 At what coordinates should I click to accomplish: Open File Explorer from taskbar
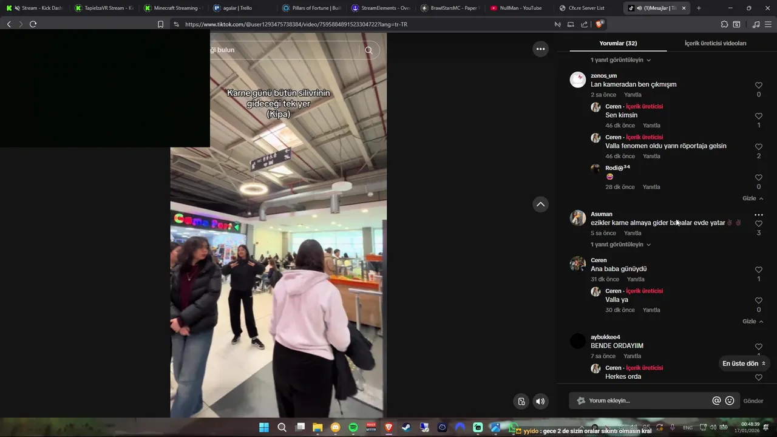317,427
